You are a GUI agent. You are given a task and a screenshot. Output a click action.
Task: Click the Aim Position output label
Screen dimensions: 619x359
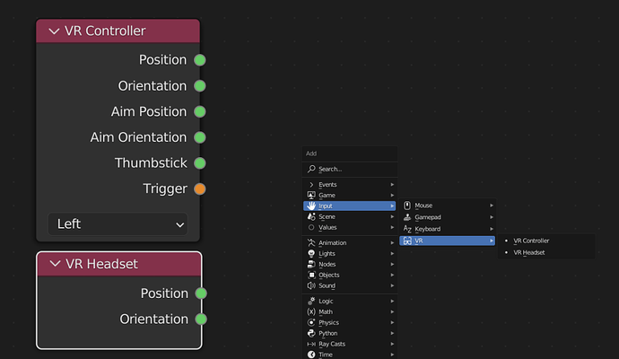148,112
